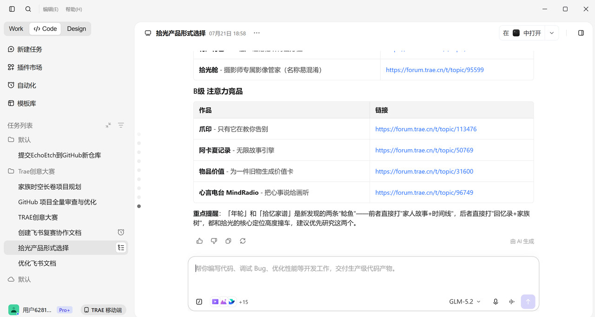Click the Pro+ badge

click(65, 310)
